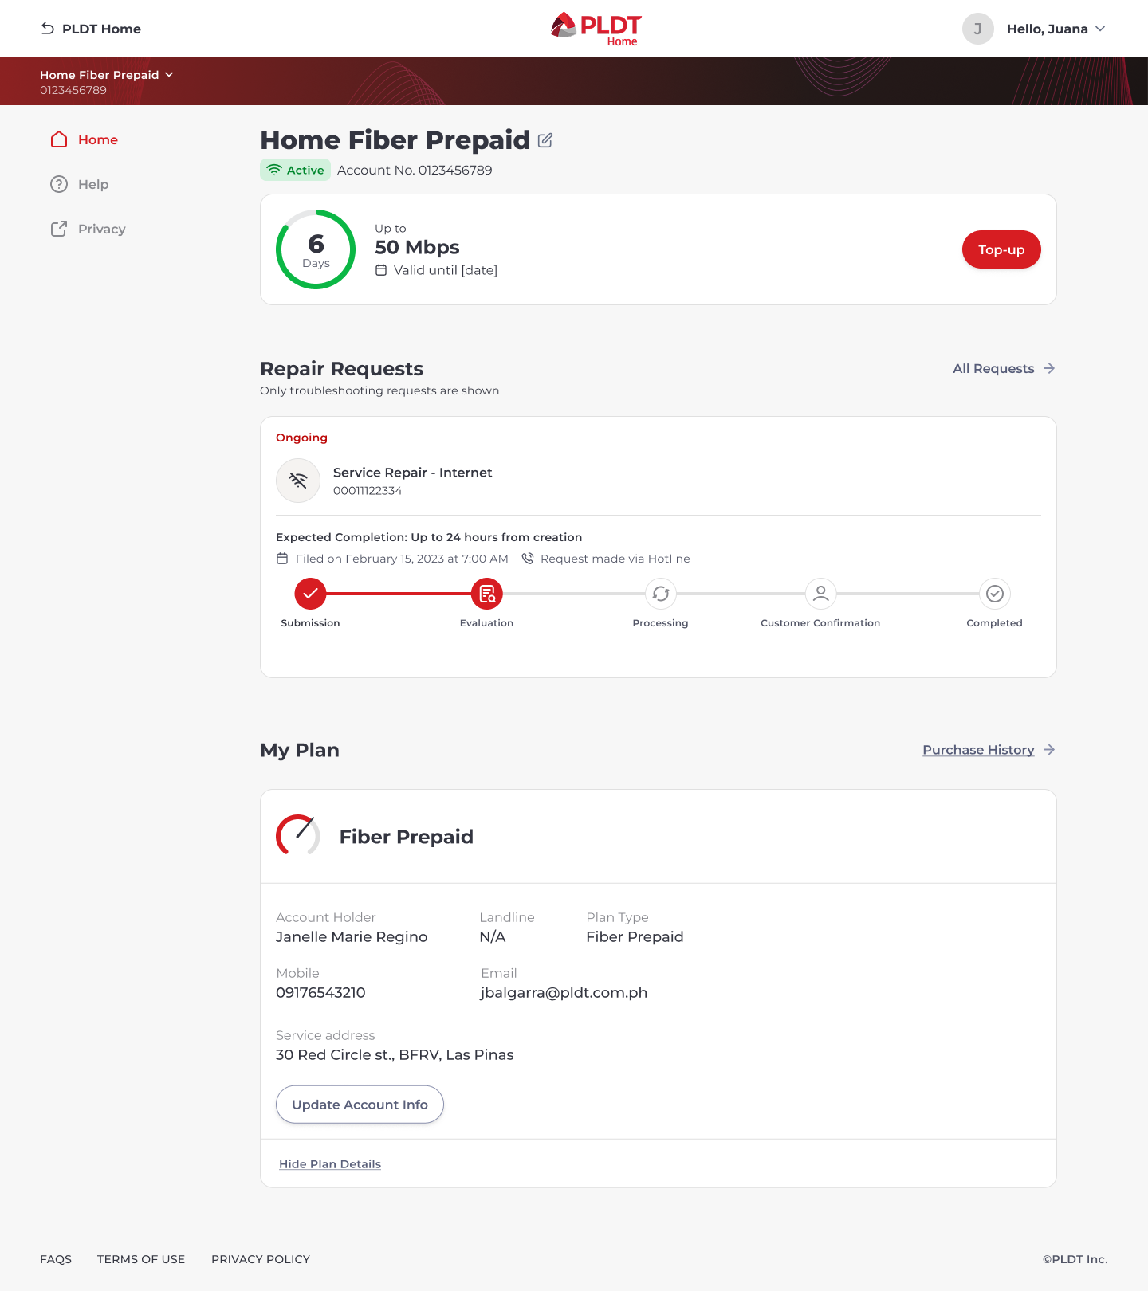Image resolution: width=1148 pixels, height=1291 pixels.
Task: Open the All Requests link
Action: coord(993,368)
